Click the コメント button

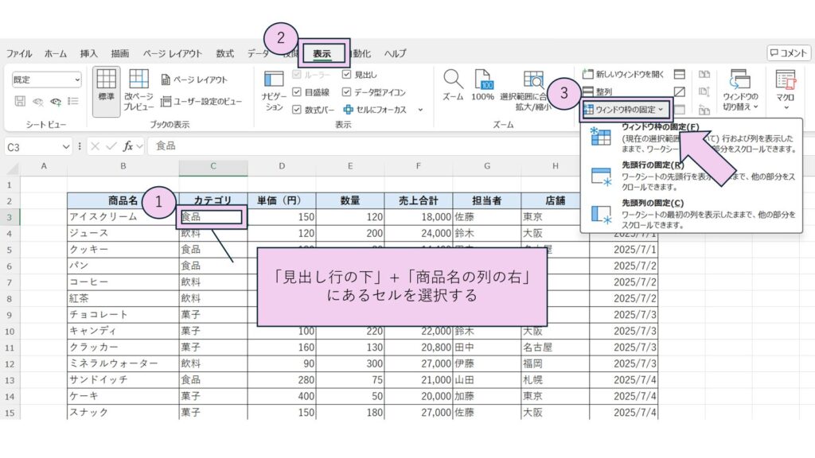pyautogui.click(x=789, y=53)
